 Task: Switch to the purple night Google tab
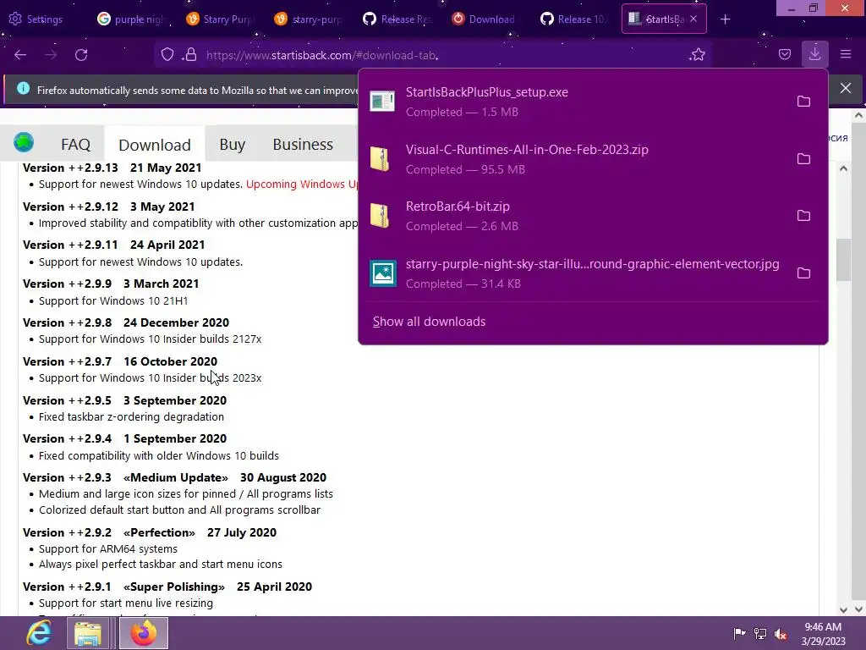pyautogui.click(x=133, y=19)
